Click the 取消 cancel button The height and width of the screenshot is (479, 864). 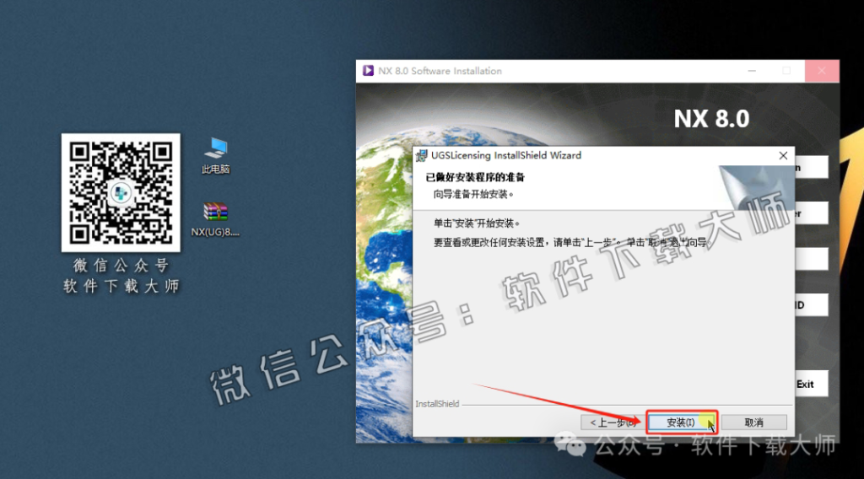point(753,422)
